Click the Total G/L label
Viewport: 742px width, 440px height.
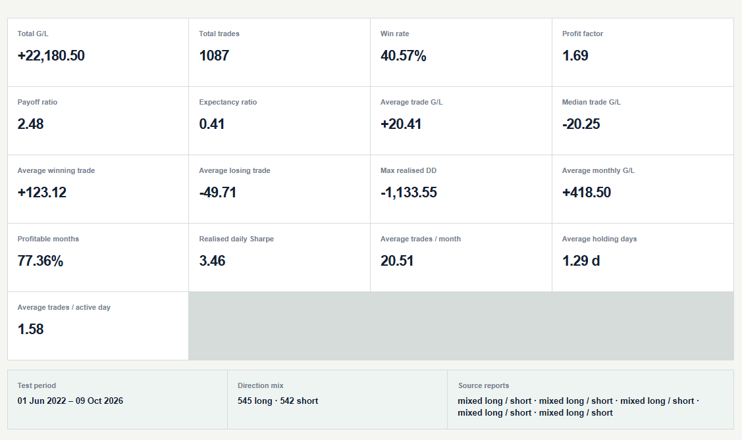pyautogui.click(x=33, y=34)
